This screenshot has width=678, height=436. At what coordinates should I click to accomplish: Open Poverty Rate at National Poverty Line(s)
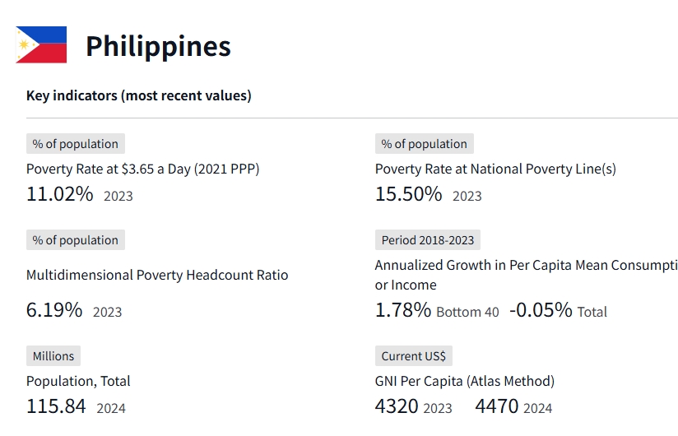tap(495, 169)
